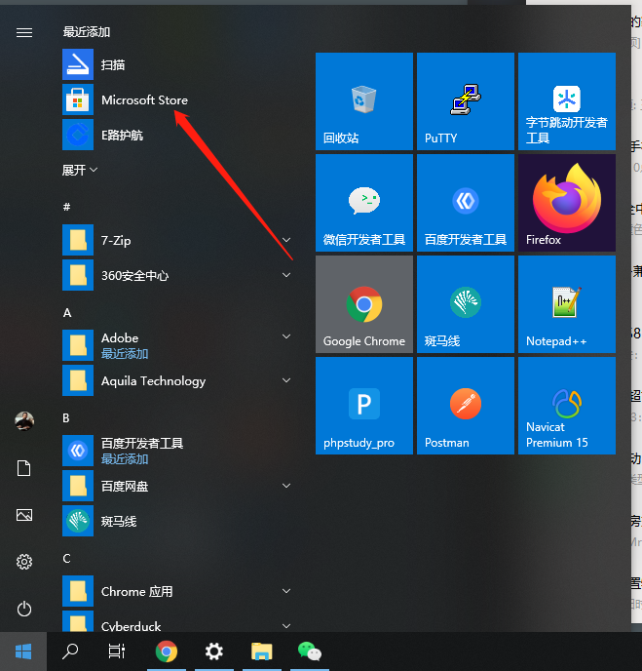The image size is (642, 671).
Task: Open File Explorer on the taskbar
Action: tap(262, 651)
